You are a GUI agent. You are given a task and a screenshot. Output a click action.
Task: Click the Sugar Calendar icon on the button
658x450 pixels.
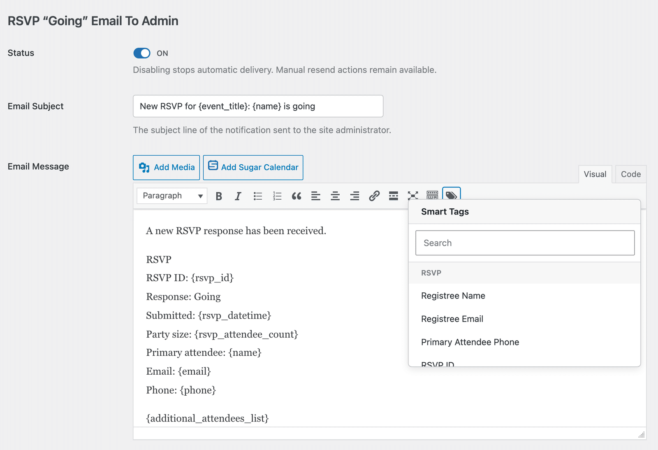click(213, 166)
